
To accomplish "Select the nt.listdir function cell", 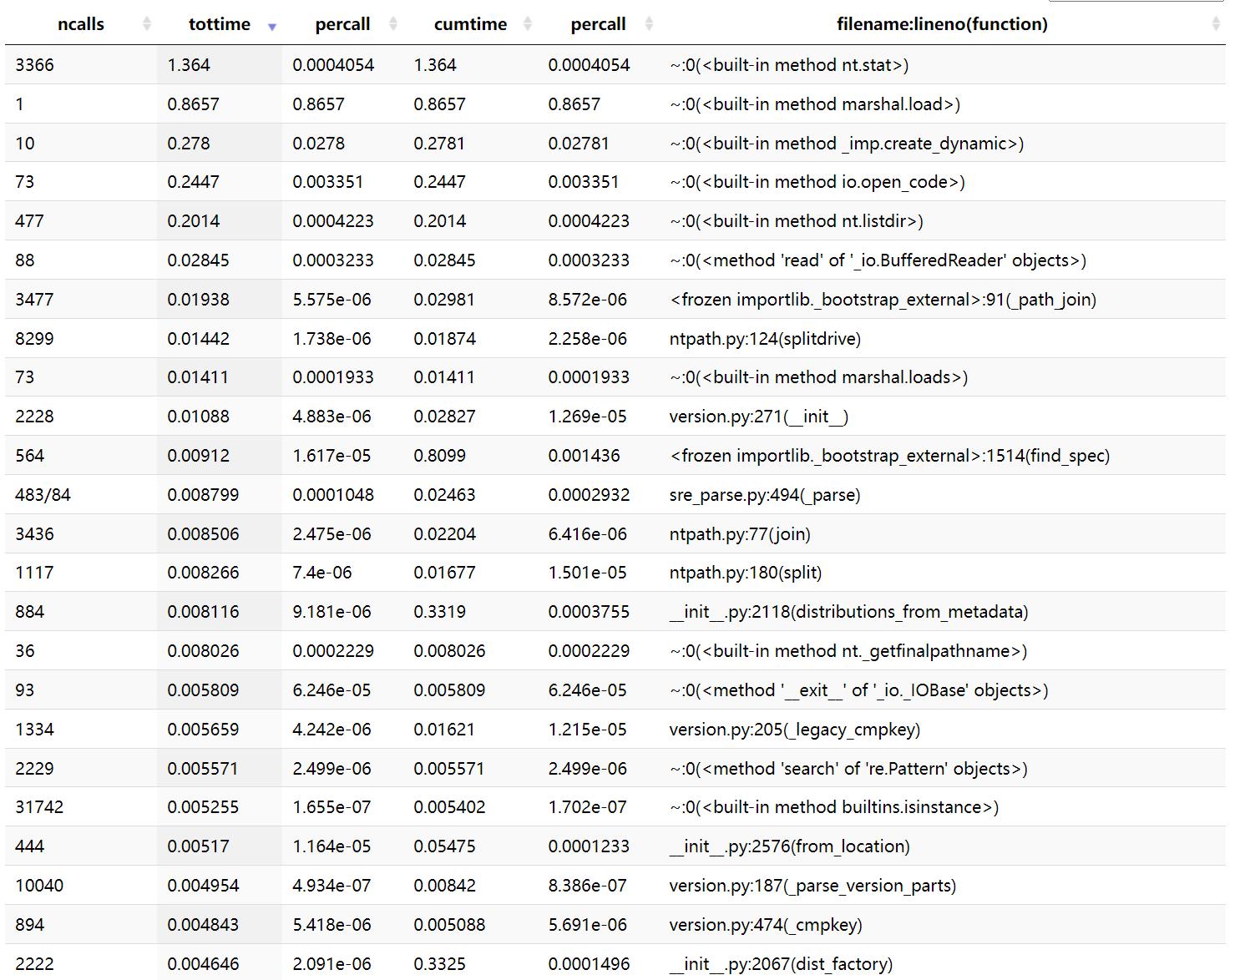I will click(796, 221).
